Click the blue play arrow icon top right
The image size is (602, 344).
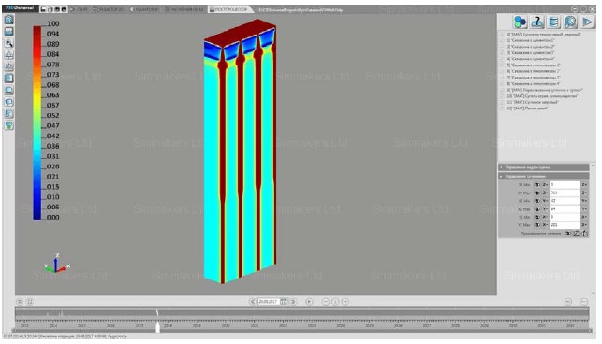(x=587, y=21)
